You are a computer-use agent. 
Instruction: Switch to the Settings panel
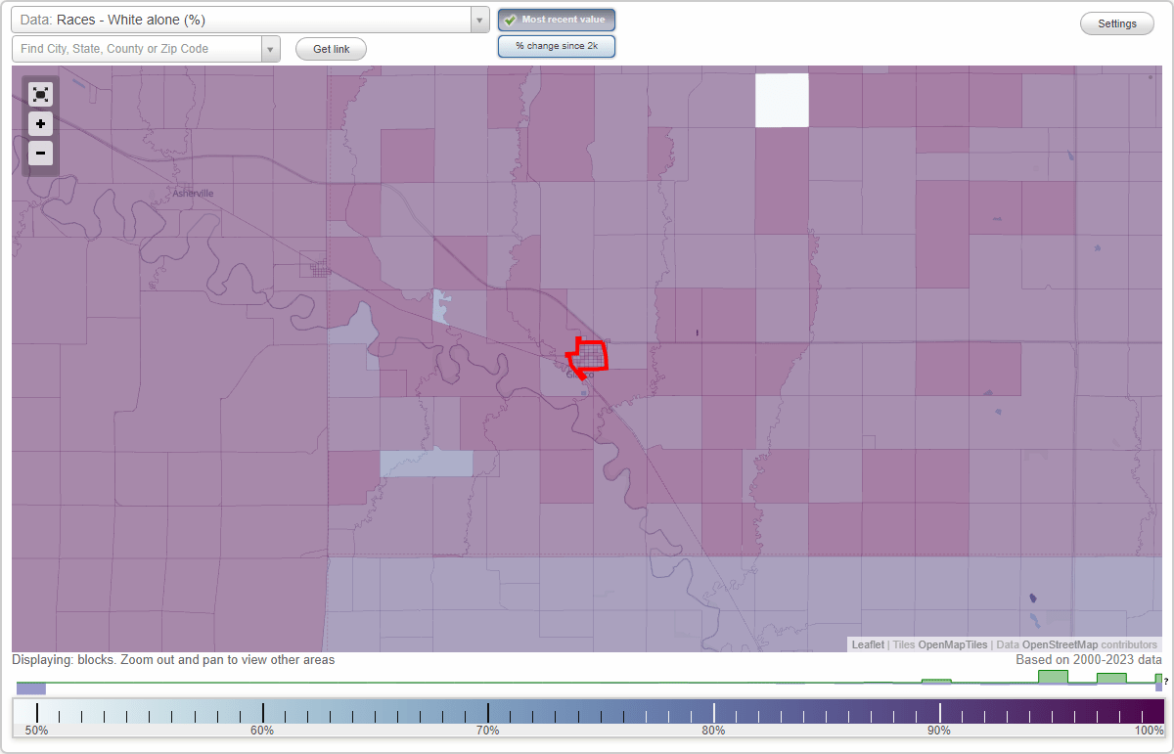pos(1116,22)
